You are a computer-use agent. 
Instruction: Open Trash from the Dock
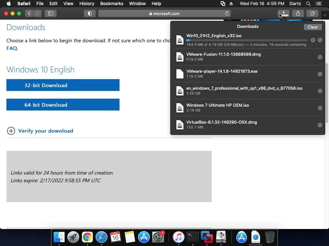[270, 237]
